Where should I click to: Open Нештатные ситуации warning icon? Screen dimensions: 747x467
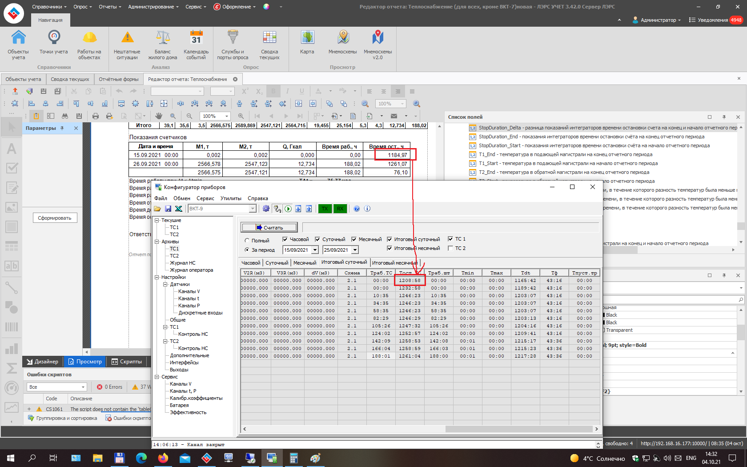coord(127,44)
